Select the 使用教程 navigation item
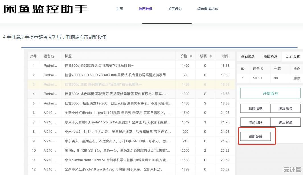 (x=146, y=9)
